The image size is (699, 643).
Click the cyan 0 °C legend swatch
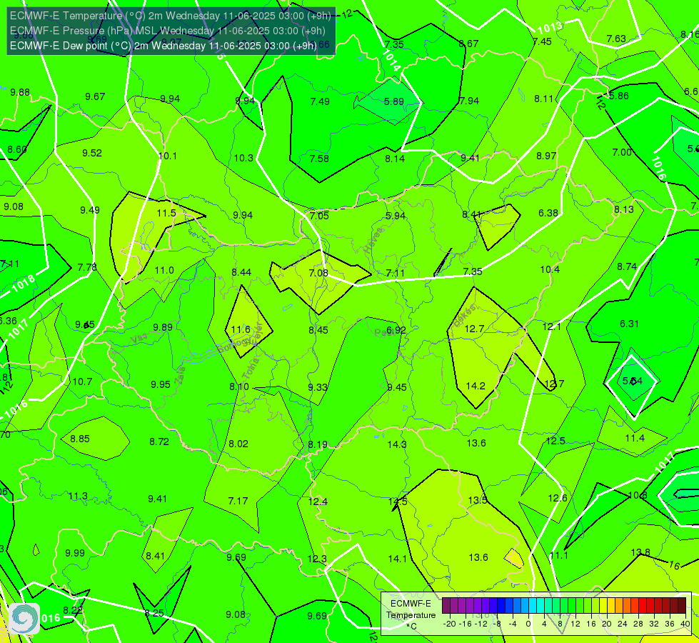pyautogui.click(x=533, y=606)
